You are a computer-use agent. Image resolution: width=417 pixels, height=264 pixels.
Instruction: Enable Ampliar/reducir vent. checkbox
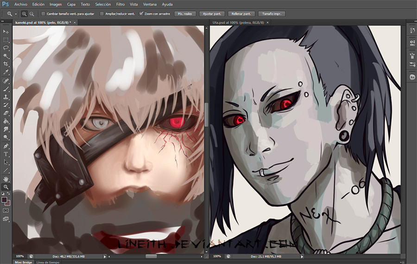pos(101,14)
